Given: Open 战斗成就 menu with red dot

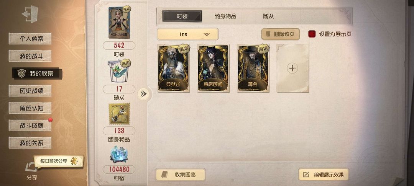Looking at the screenshot, I should pos(30,126).
